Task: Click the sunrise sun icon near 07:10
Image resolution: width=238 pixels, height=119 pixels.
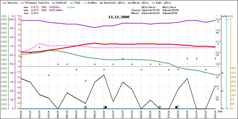Action: click(x=85, y=107)
